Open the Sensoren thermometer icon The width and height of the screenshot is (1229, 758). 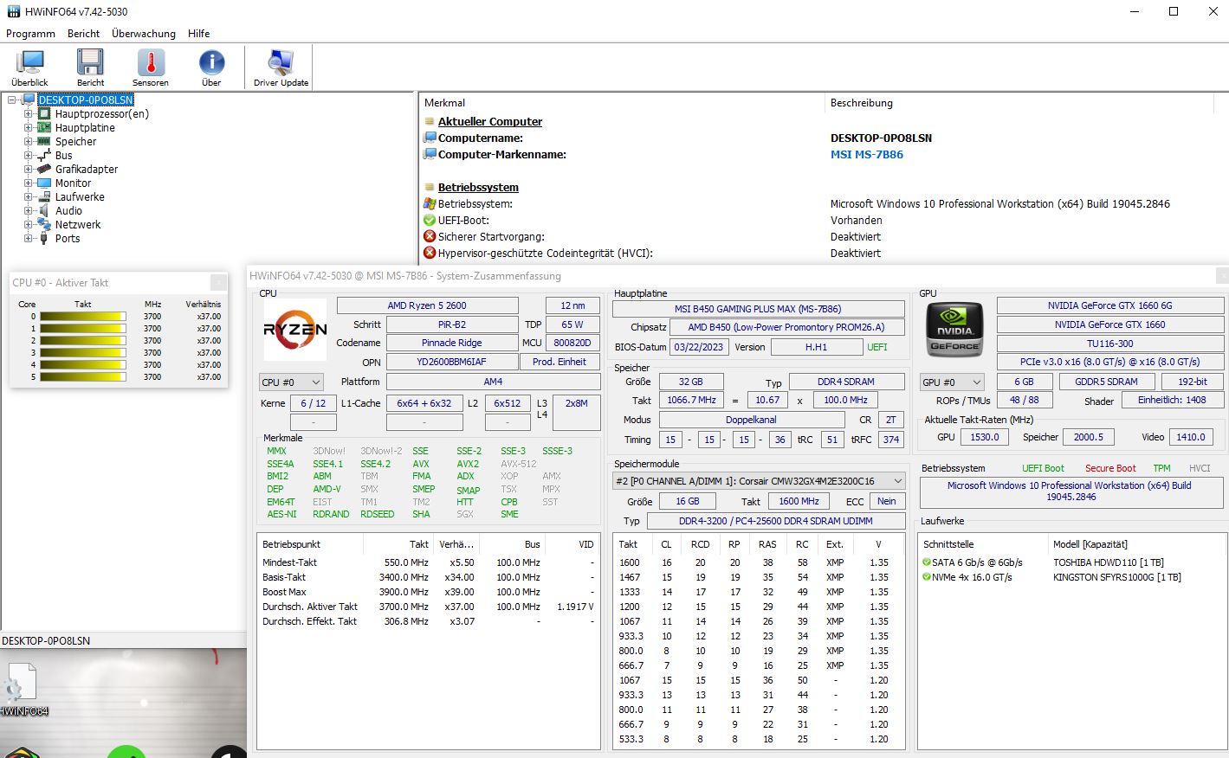tap(151, 67)
